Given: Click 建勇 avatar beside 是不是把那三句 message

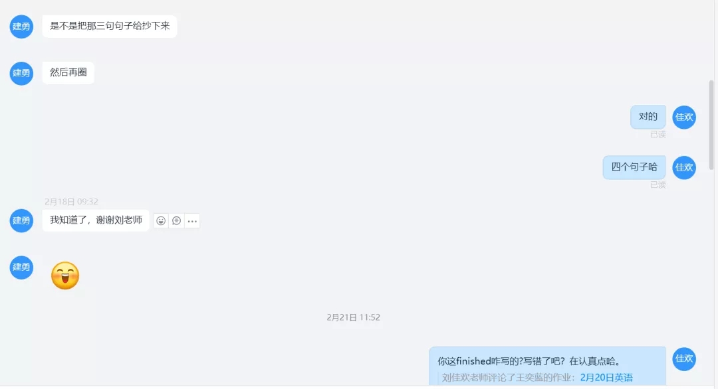Looking at the screenshot, I should coord(21,27).
